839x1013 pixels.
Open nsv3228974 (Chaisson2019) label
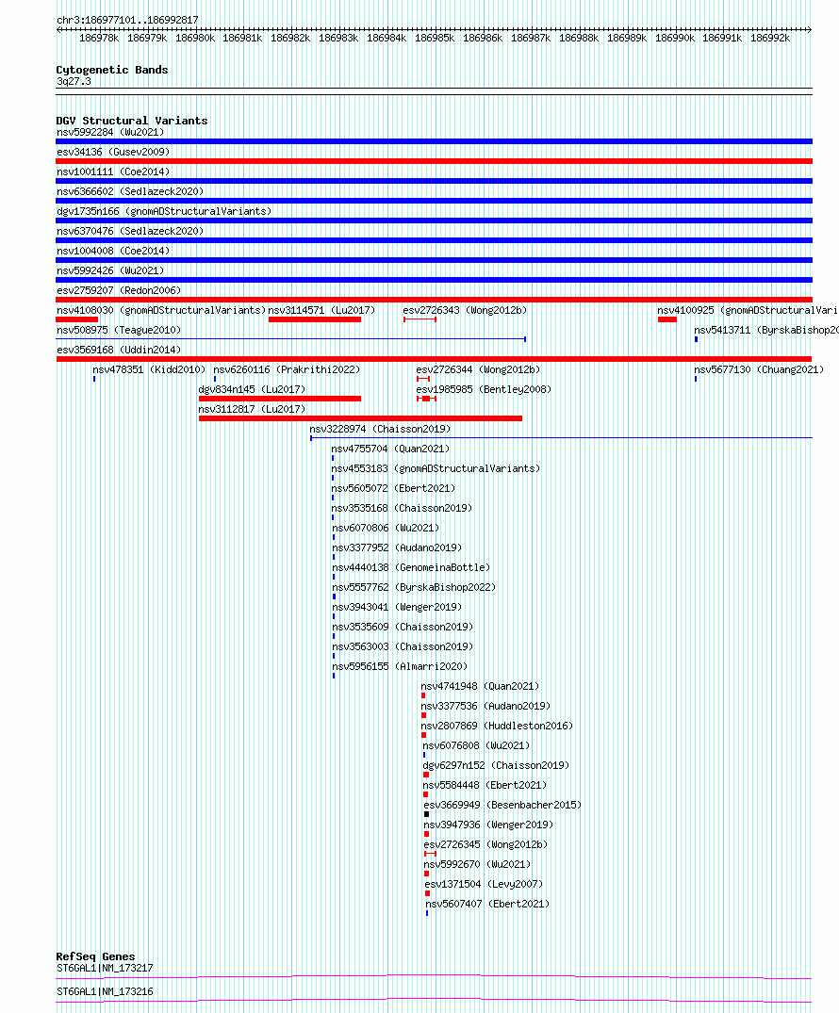[x=380, y=429]
